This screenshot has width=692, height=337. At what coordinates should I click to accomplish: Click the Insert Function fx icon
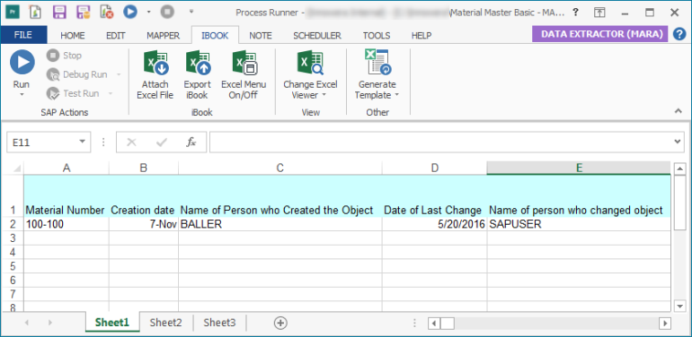[191, 142]
